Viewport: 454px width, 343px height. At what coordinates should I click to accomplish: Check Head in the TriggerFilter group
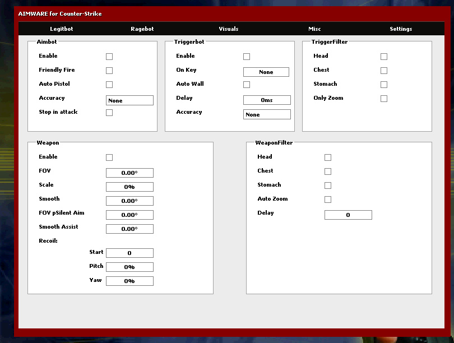383,57
